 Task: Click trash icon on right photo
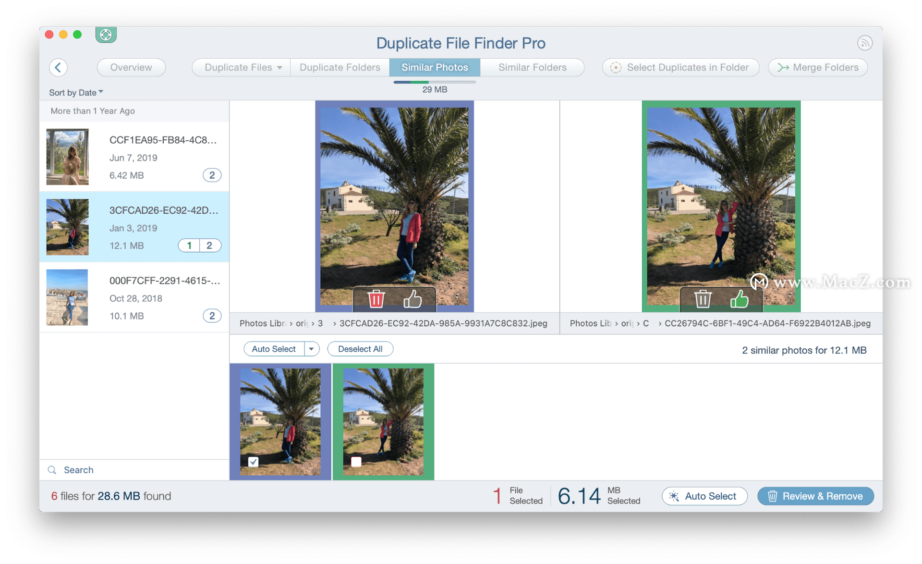tap(703, 299)
